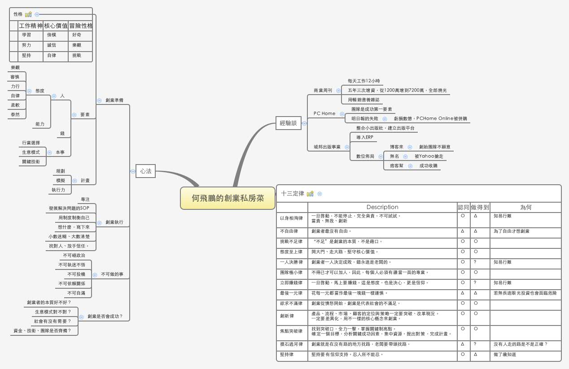569x369 pixels.
Task: Select the 導入ERP node
Action: 365,138
